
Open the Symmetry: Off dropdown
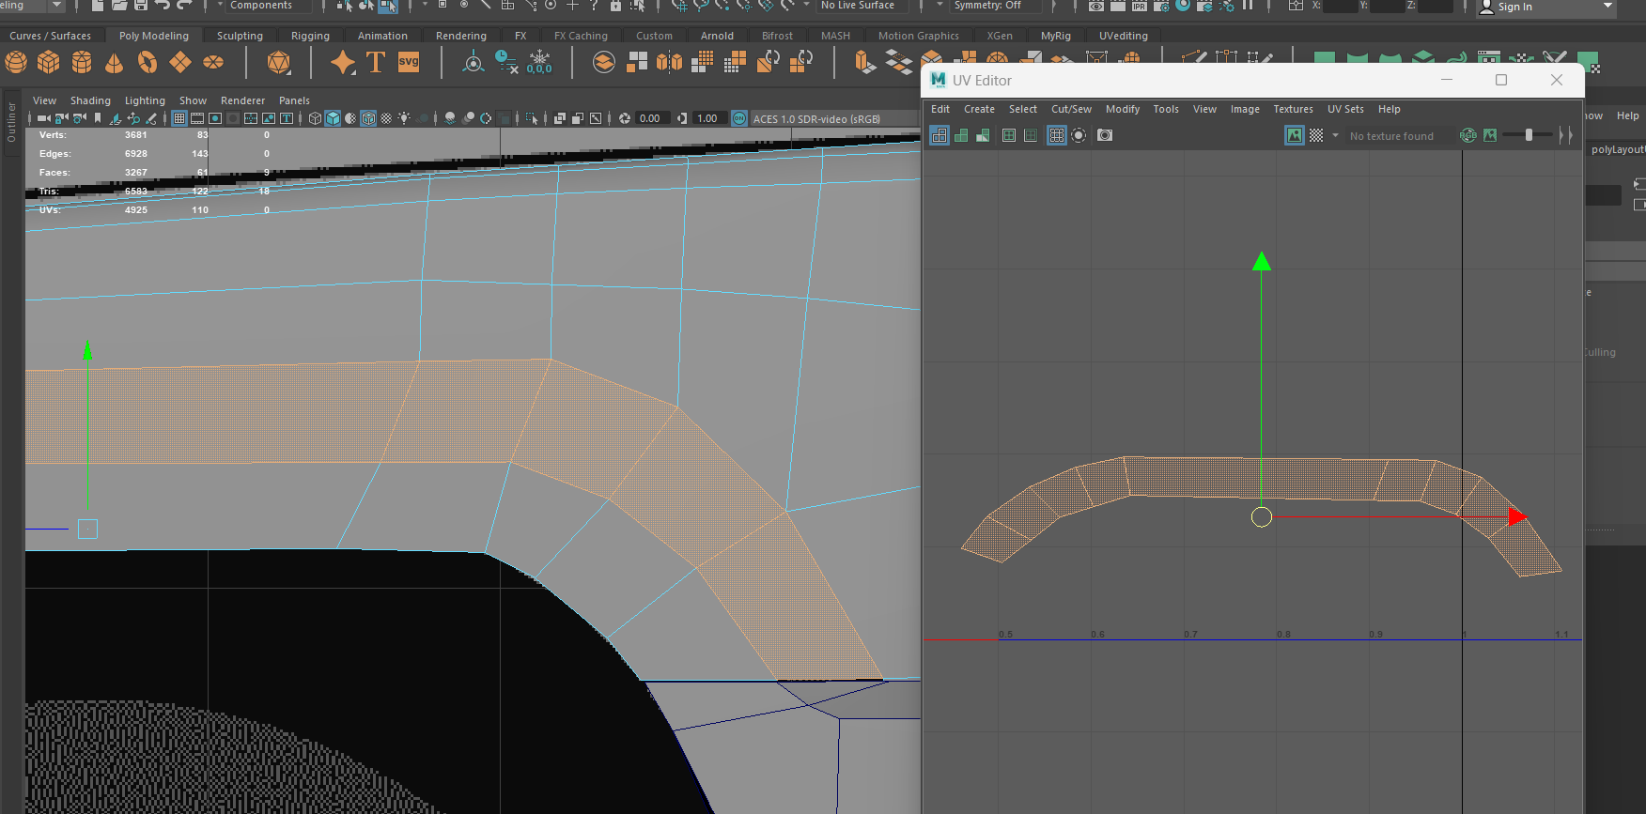[x=986, y=6]
